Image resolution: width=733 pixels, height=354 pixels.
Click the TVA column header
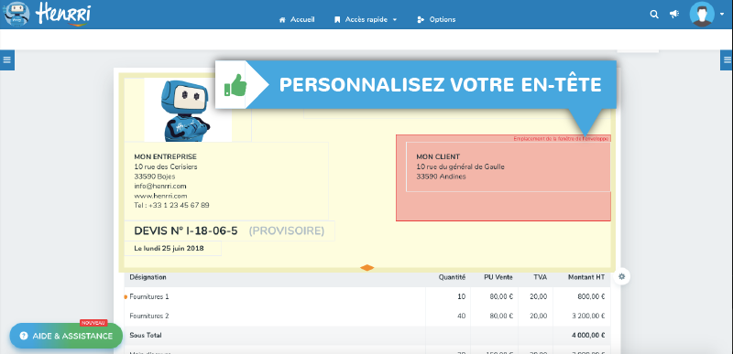pos(541,277)
